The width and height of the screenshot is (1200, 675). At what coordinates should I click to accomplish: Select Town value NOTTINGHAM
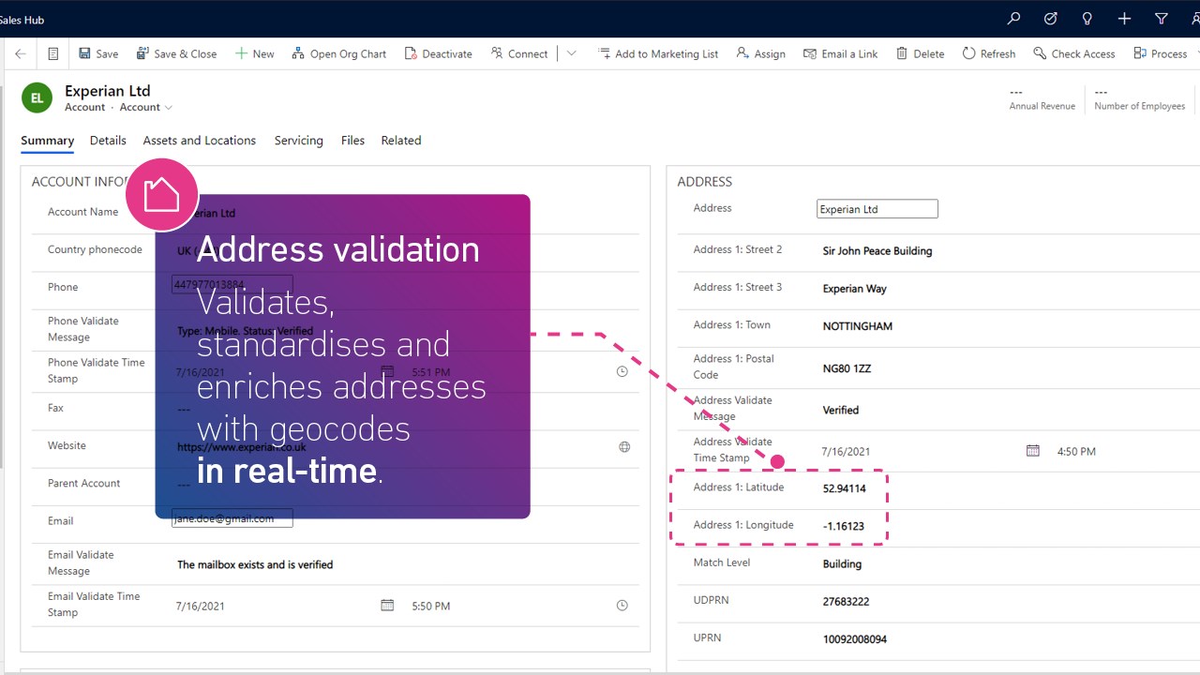click(858, 326)
